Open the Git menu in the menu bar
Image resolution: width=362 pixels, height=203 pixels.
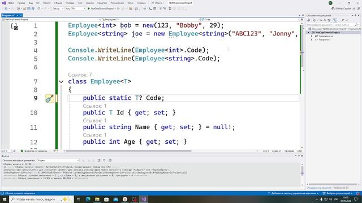(38, 3)
